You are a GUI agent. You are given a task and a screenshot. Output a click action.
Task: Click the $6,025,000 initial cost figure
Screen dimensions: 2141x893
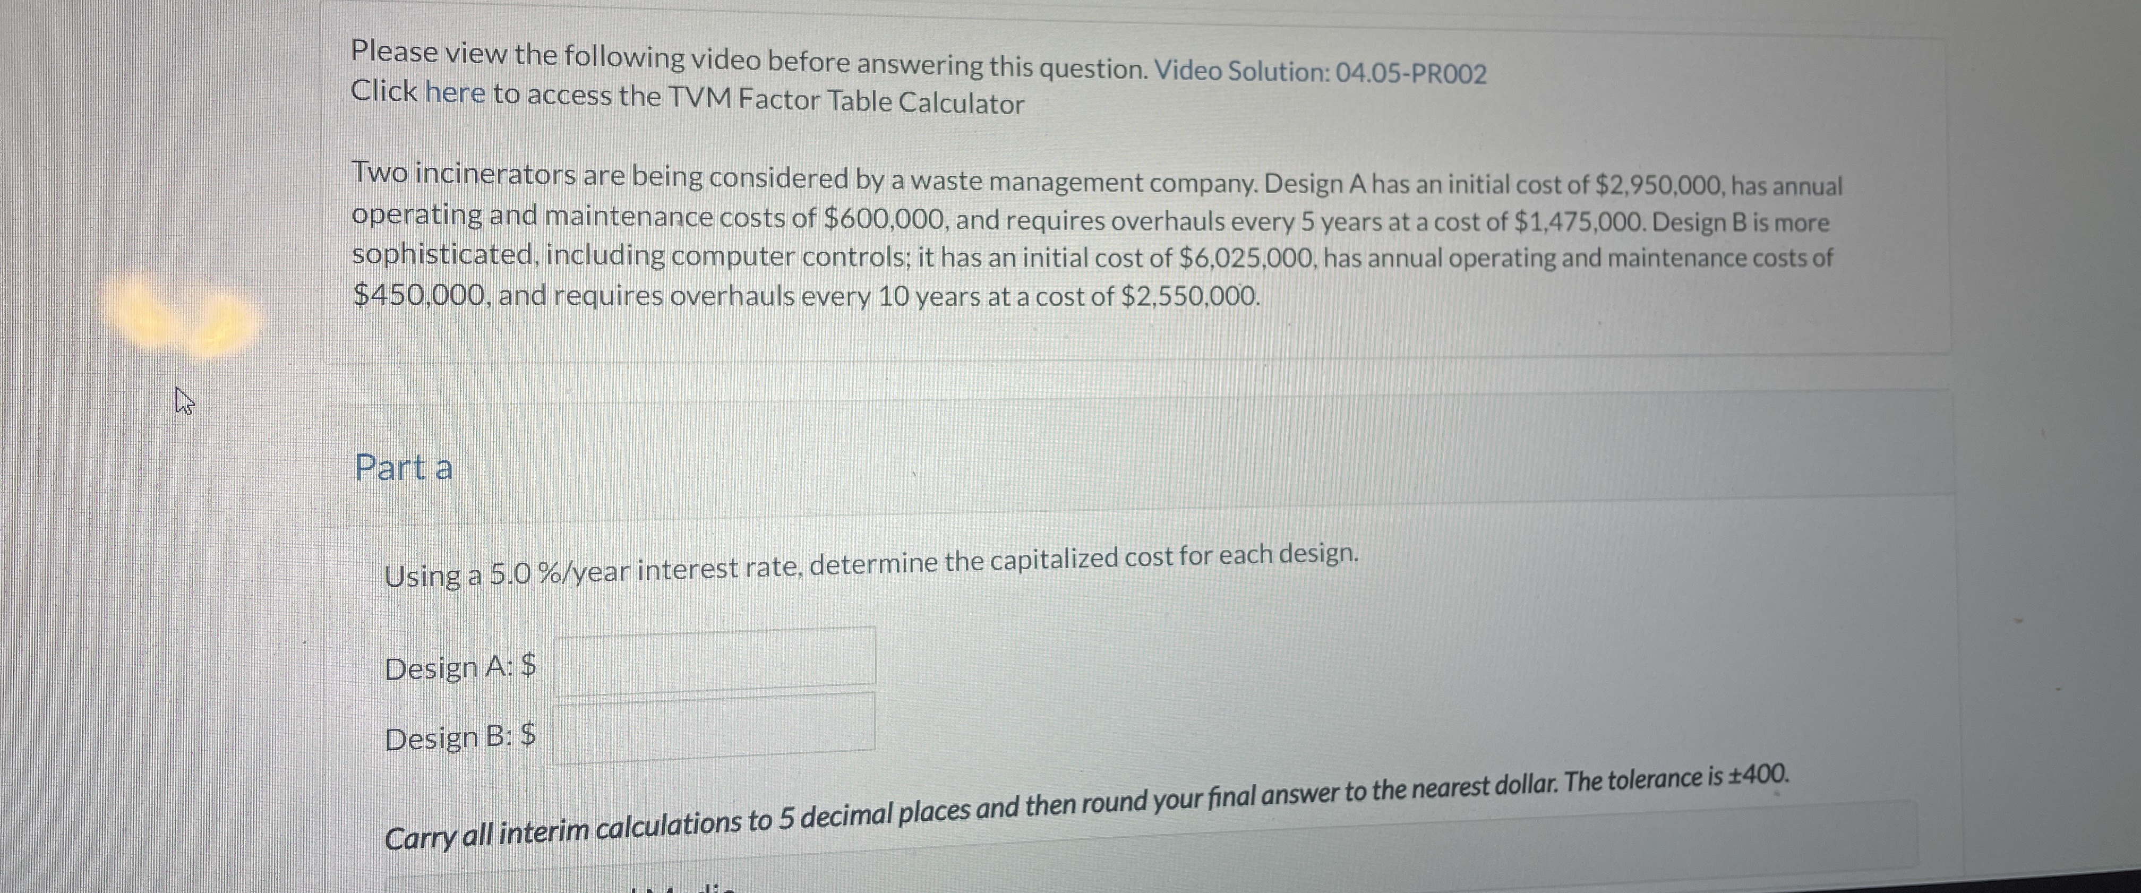point(1247,259)
